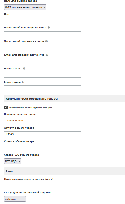
Task: Show help for Email для отправки документов
Action: (47, 55)
